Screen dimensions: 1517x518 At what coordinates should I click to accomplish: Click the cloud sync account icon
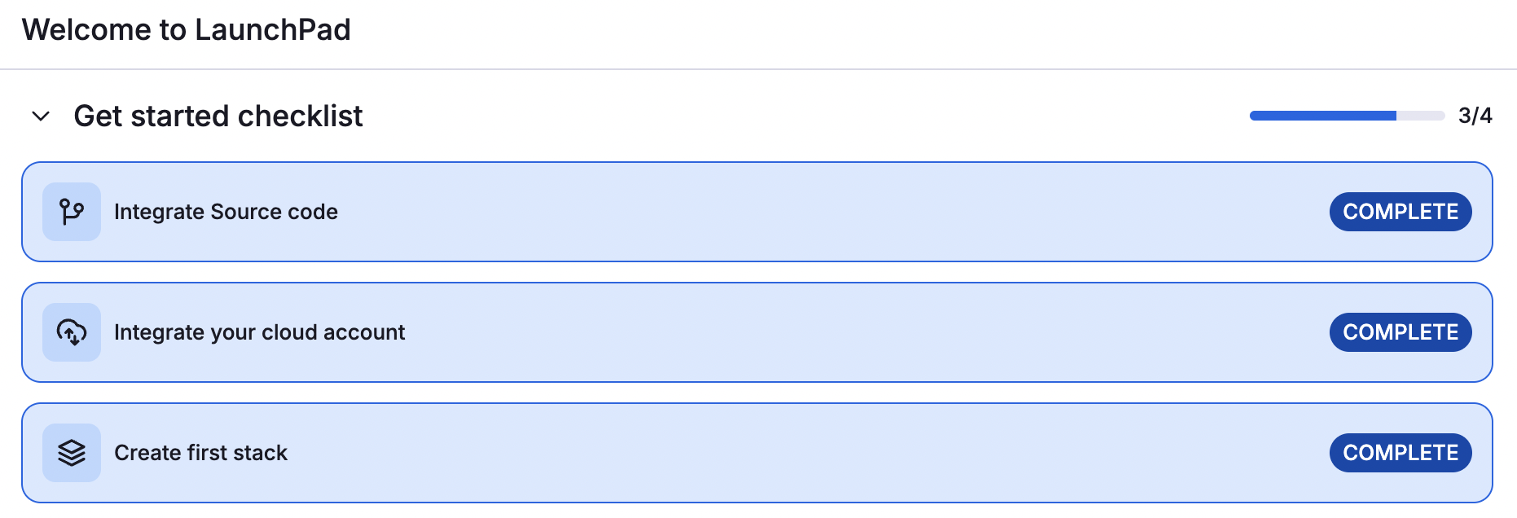pos(72,332)
